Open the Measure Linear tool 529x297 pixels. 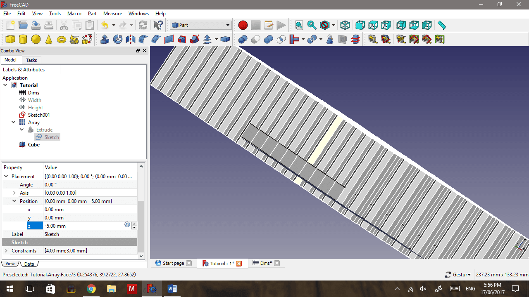pyautogui.click(x=373, y=39)
